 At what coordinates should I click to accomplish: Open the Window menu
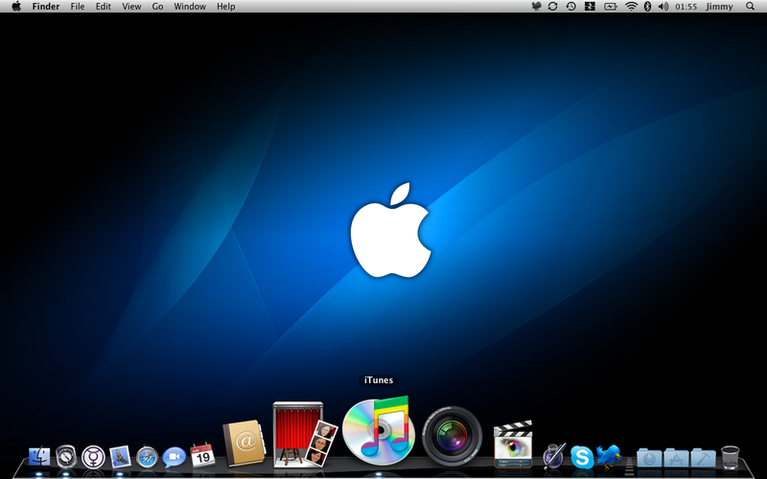pos(190,7)
